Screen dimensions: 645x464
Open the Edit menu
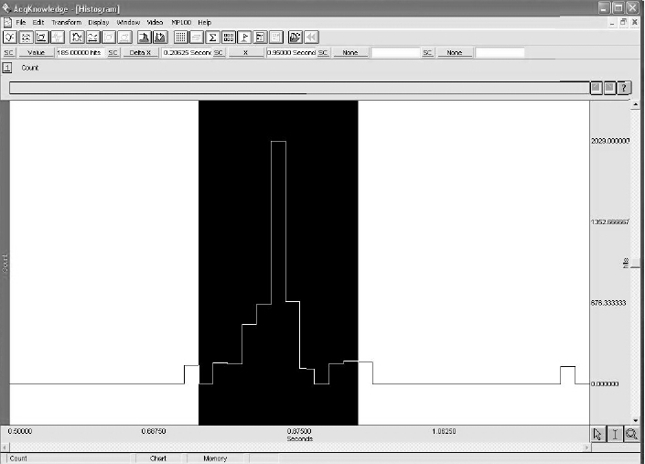[x=38, y=22]
